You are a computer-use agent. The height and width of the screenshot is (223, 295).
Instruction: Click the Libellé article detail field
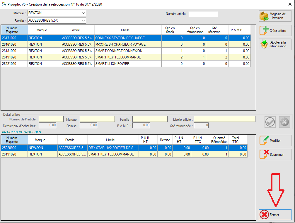225,119
